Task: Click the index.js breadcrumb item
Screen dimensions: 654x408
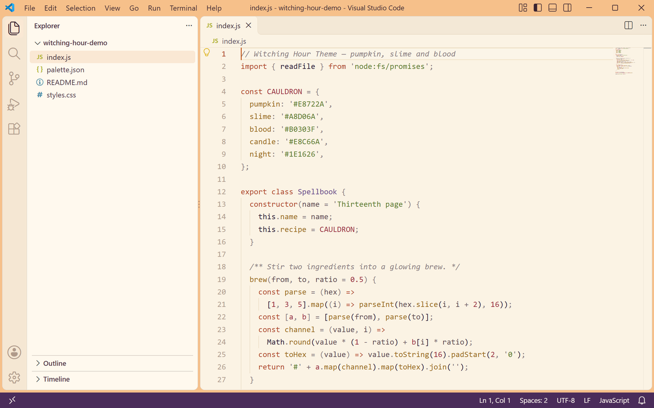Action: 229,41
